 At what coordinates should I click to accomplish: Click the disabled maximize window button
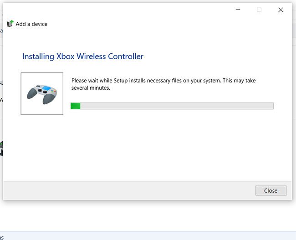[x=259, y=10]
